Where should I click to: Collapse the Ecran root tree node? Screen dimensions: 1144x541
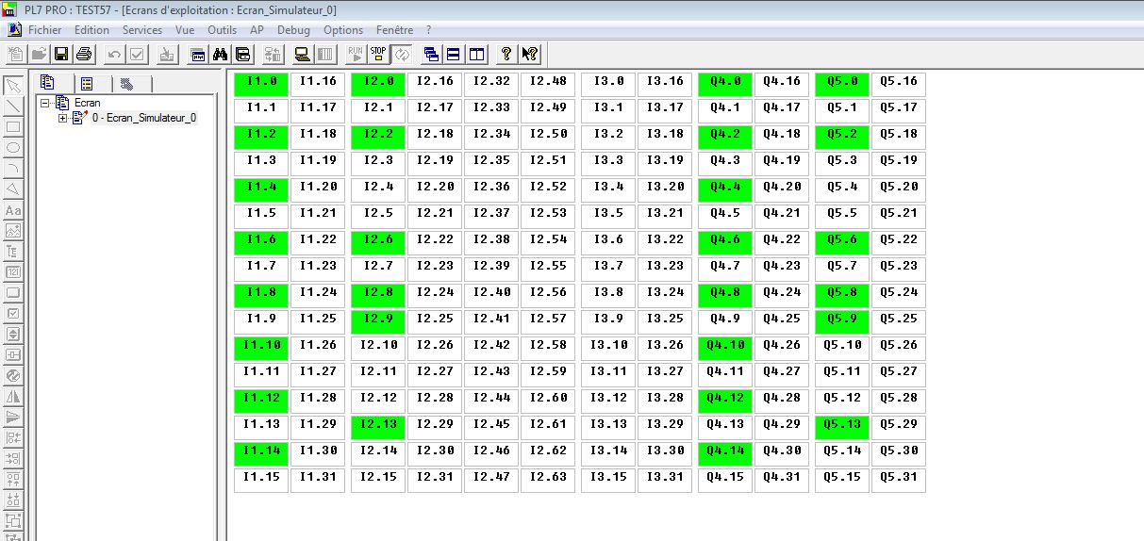point(44,103)
